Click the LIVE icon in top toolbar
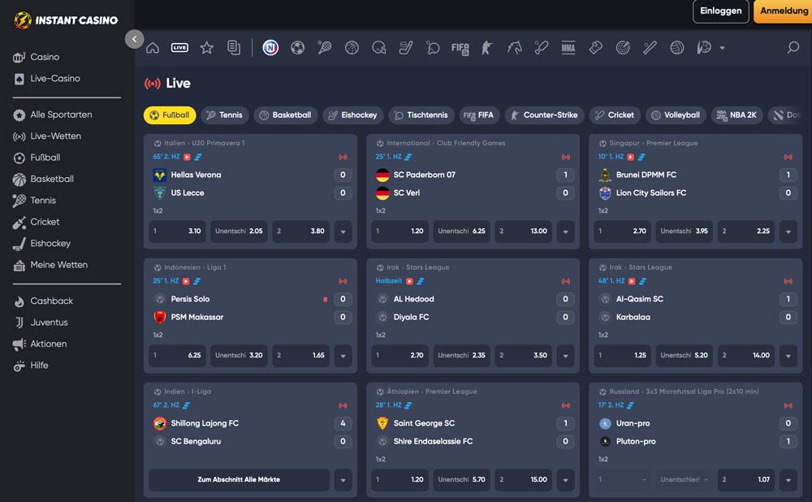This screenshot has width=812, height=502. [179, 48]
